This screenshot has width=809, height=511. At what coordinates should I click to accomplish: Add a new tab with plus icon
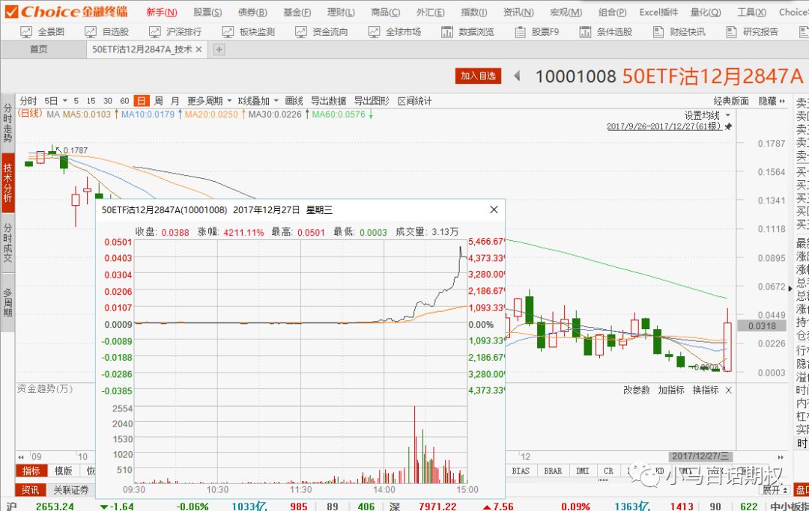tap(219, 49)
